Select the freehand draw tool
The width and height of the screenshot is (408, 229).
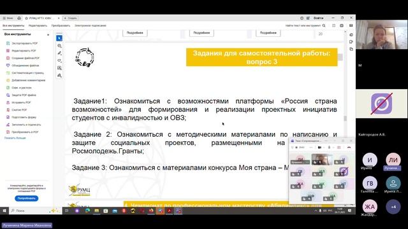pyautogui.click(x=59, y=61)
